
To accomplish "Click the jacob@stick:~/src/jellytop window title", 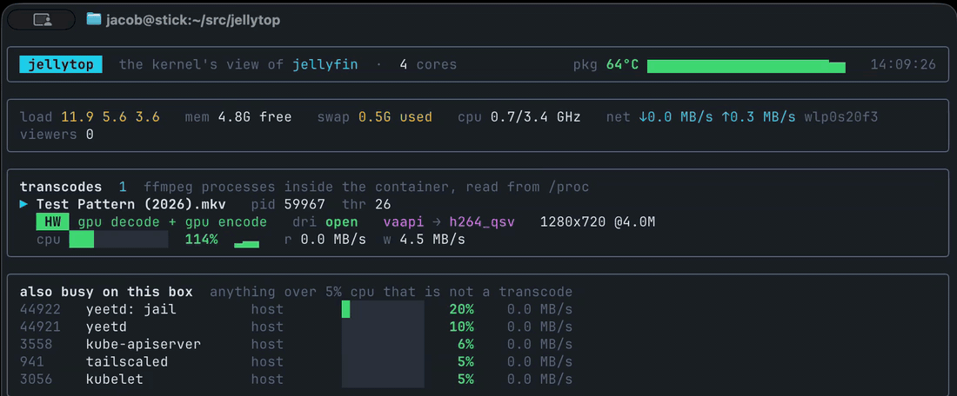I will click(193, 19).
